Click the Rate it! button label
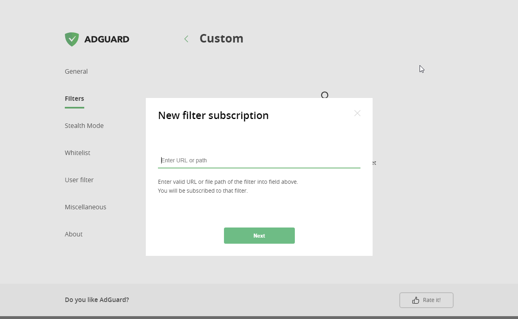This screenshot has height=319, width=518. point(431,300)
